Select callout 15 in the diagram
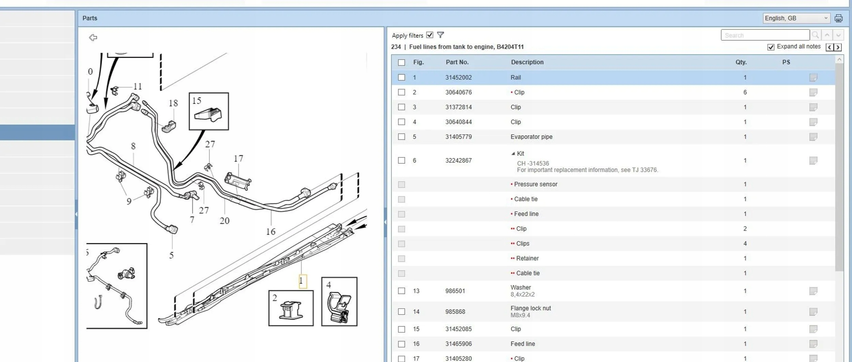This screenshot has height=362, width=852. pos(197,101)
